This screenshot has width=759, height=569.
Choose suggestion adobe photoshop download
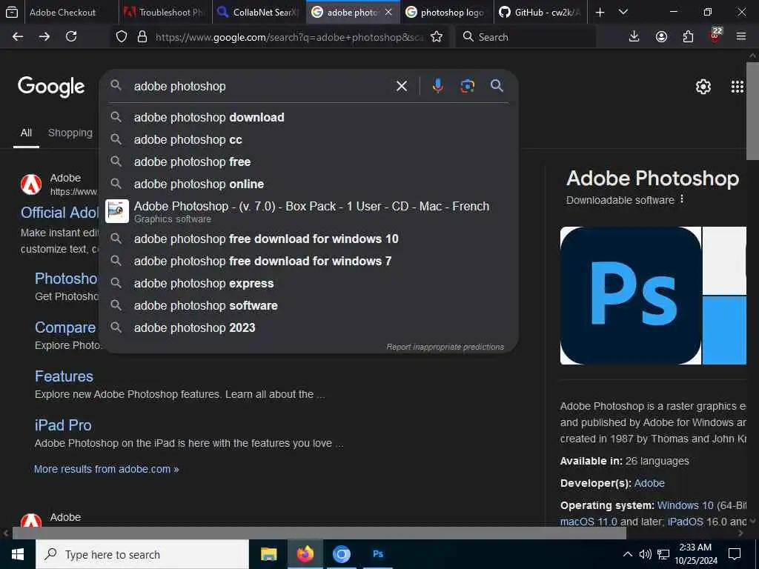coord(309,117)
